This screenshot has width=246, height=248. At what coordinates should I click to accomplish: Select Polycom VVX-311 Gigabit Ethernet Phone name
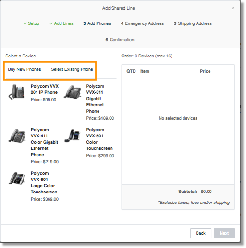95,99
